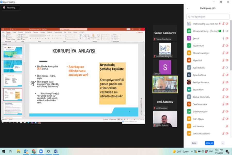Click the Mute All button
Image resolution: width=232 pixels, height=155 pixels.
[x=209, y=143]
